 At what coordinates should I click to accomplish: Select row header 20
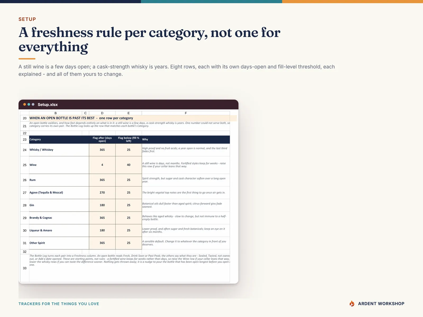(x=25, y=118)
